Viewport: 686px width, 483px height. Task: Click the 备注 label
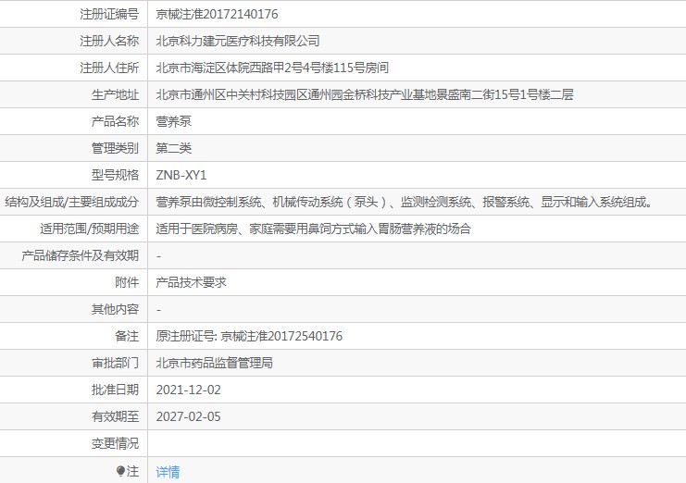[x=127, y=336]
